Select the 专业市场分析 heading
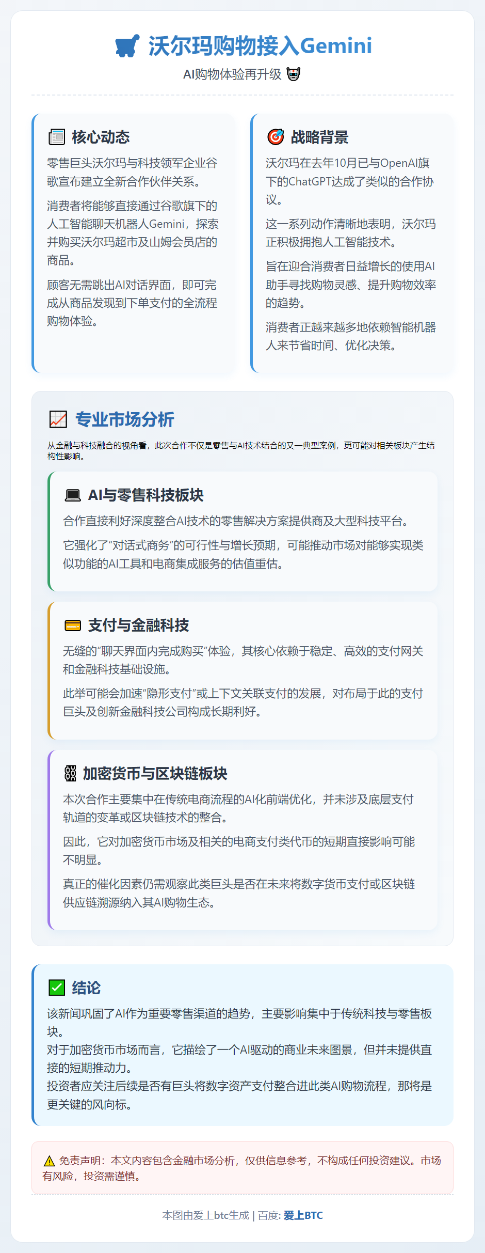The image size is (485, 1253). [125, 419]
